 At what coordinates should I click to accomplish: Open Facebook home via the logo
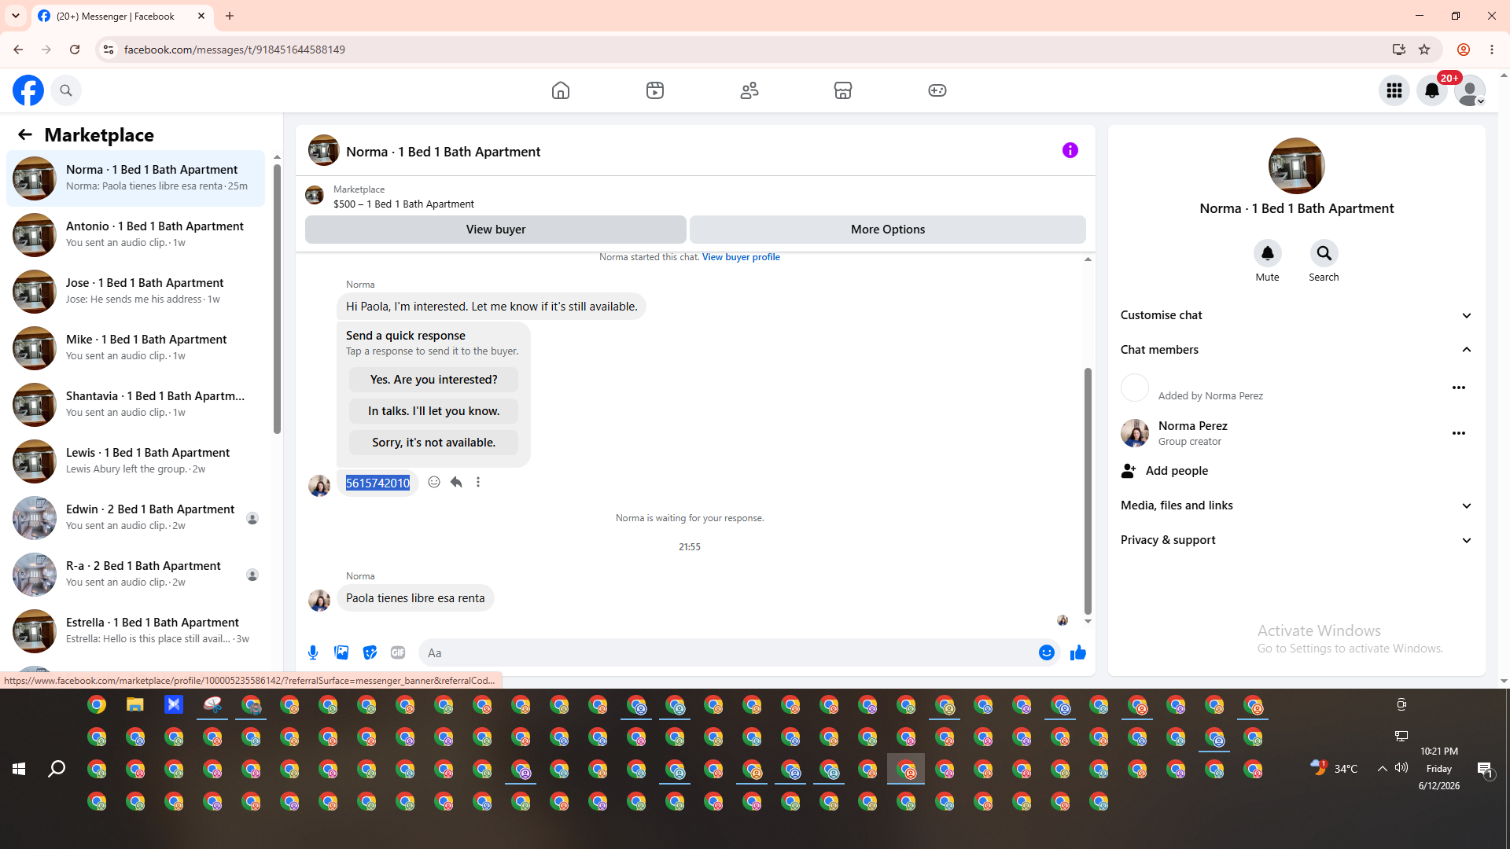pyautogui.click(x=28, y=90)
